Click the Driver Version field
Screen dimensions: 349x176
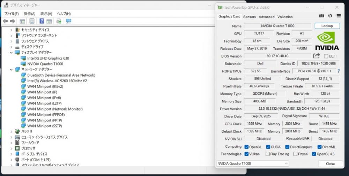(x=291, y=109)
